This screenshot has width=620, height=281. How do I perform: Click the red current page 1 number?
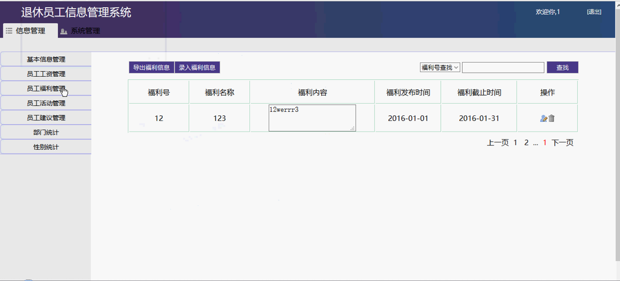point(545,143)
